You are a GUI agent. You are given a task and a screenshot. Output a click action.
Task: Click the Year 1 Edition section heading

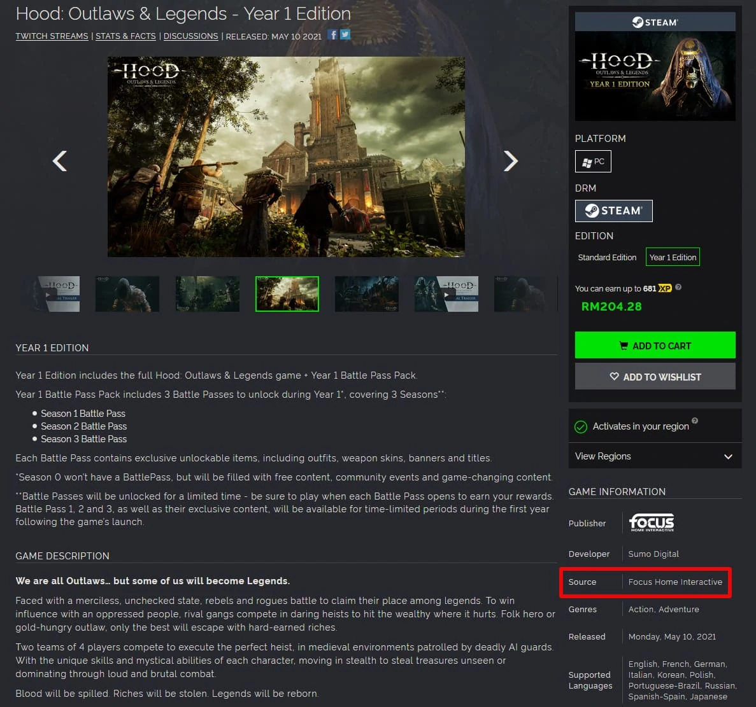(x=52, y=347)
